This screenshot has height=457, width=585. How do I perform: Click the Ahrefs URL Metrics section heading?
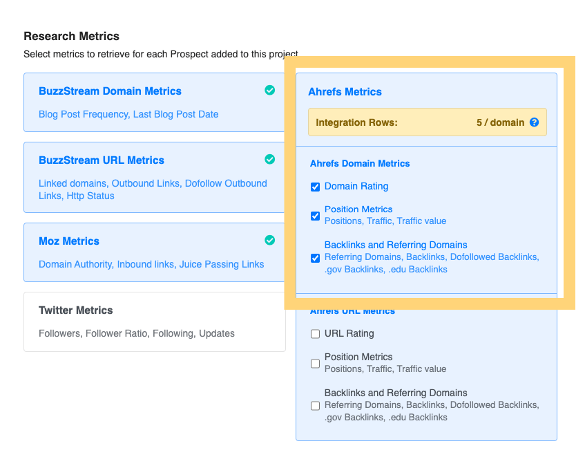tap(352, 310)
